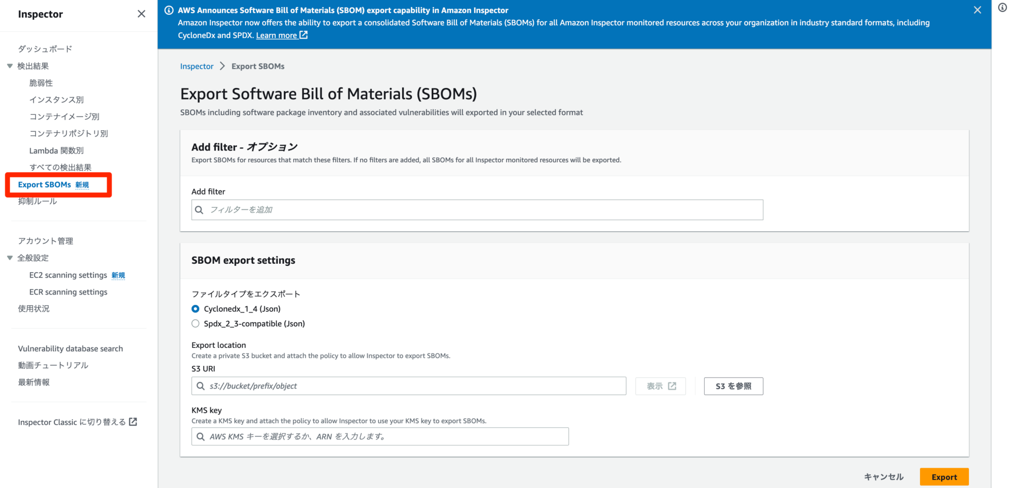The image size is (1014, 488).
Task: Click the search icon in the KMS key field
Action: pos(200,436)
